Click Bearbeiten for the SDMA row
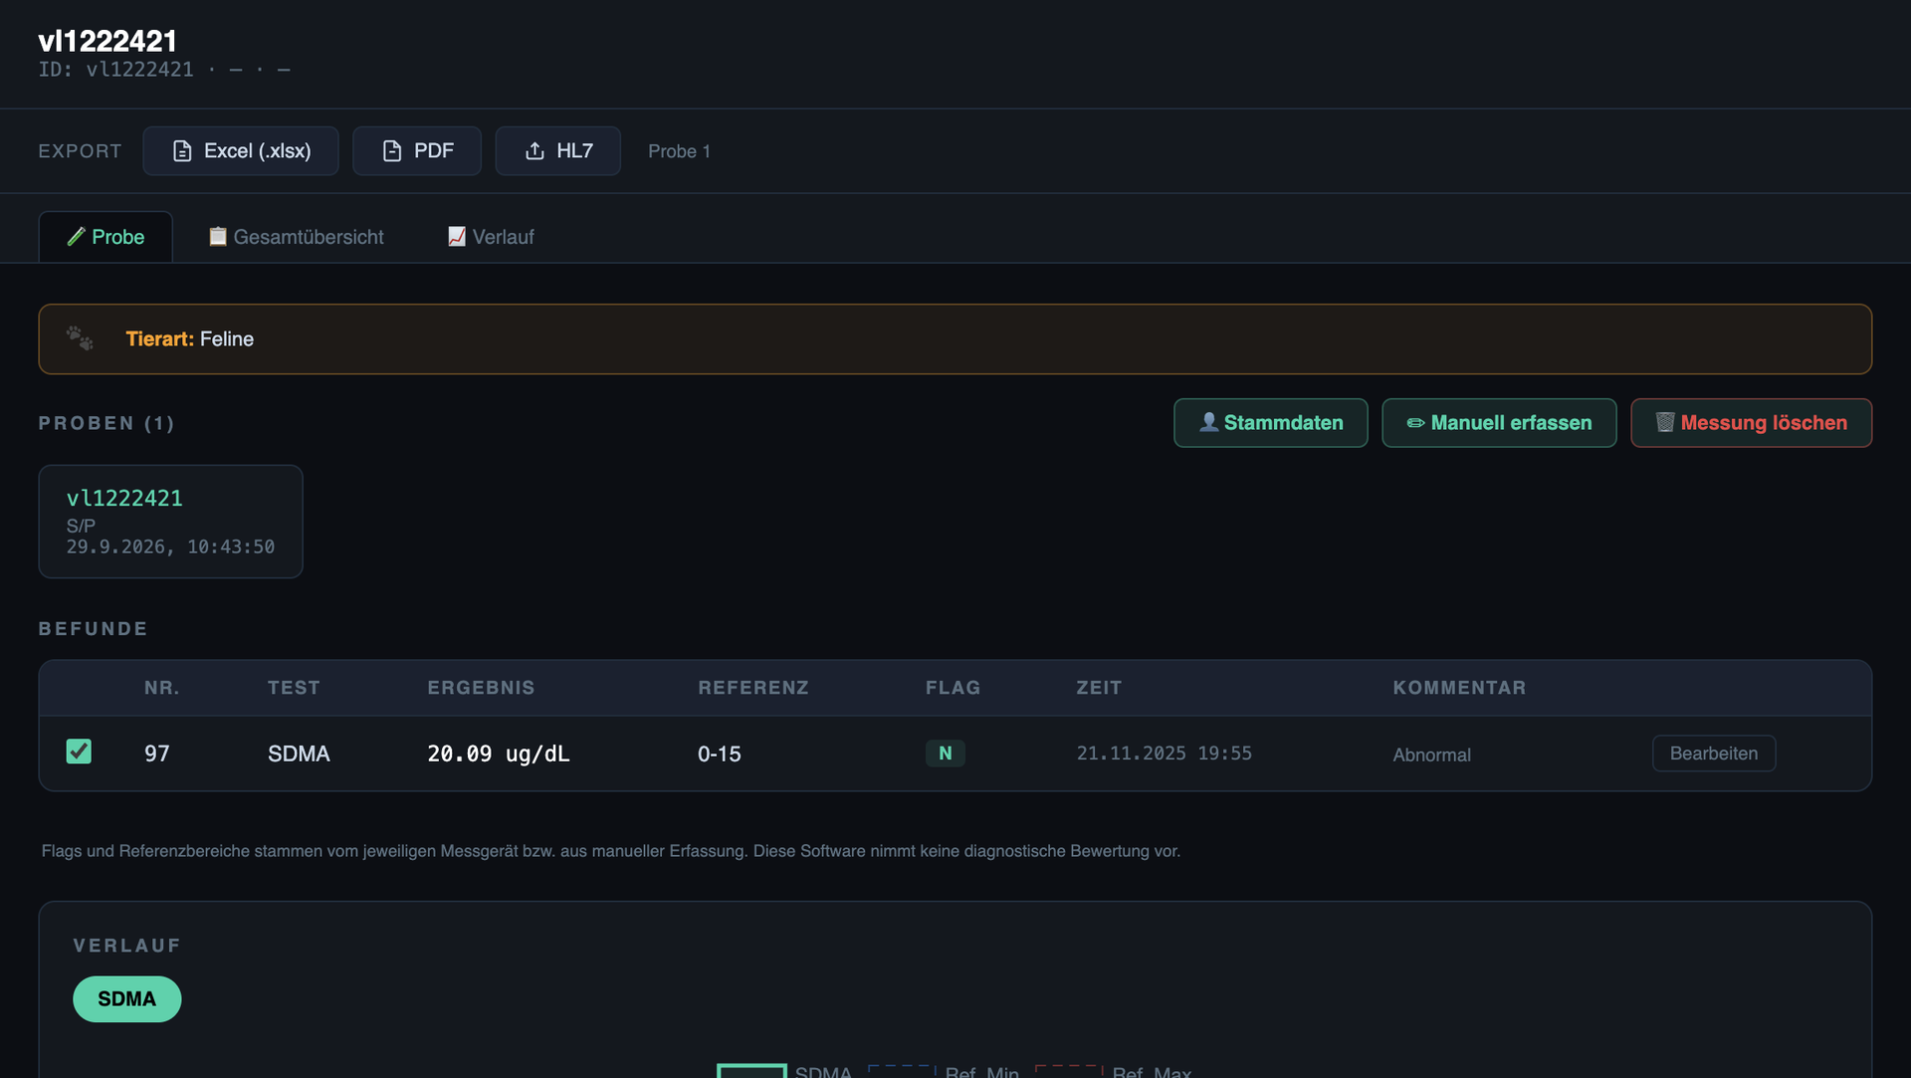 pos(1714,754)
